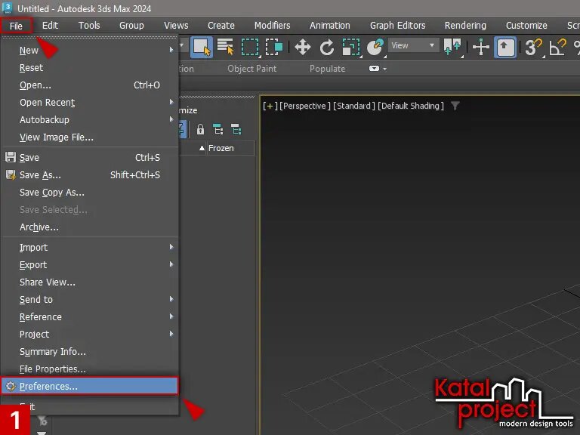
Task: Open the Object Paint ribbon tab
Action: 252,69
